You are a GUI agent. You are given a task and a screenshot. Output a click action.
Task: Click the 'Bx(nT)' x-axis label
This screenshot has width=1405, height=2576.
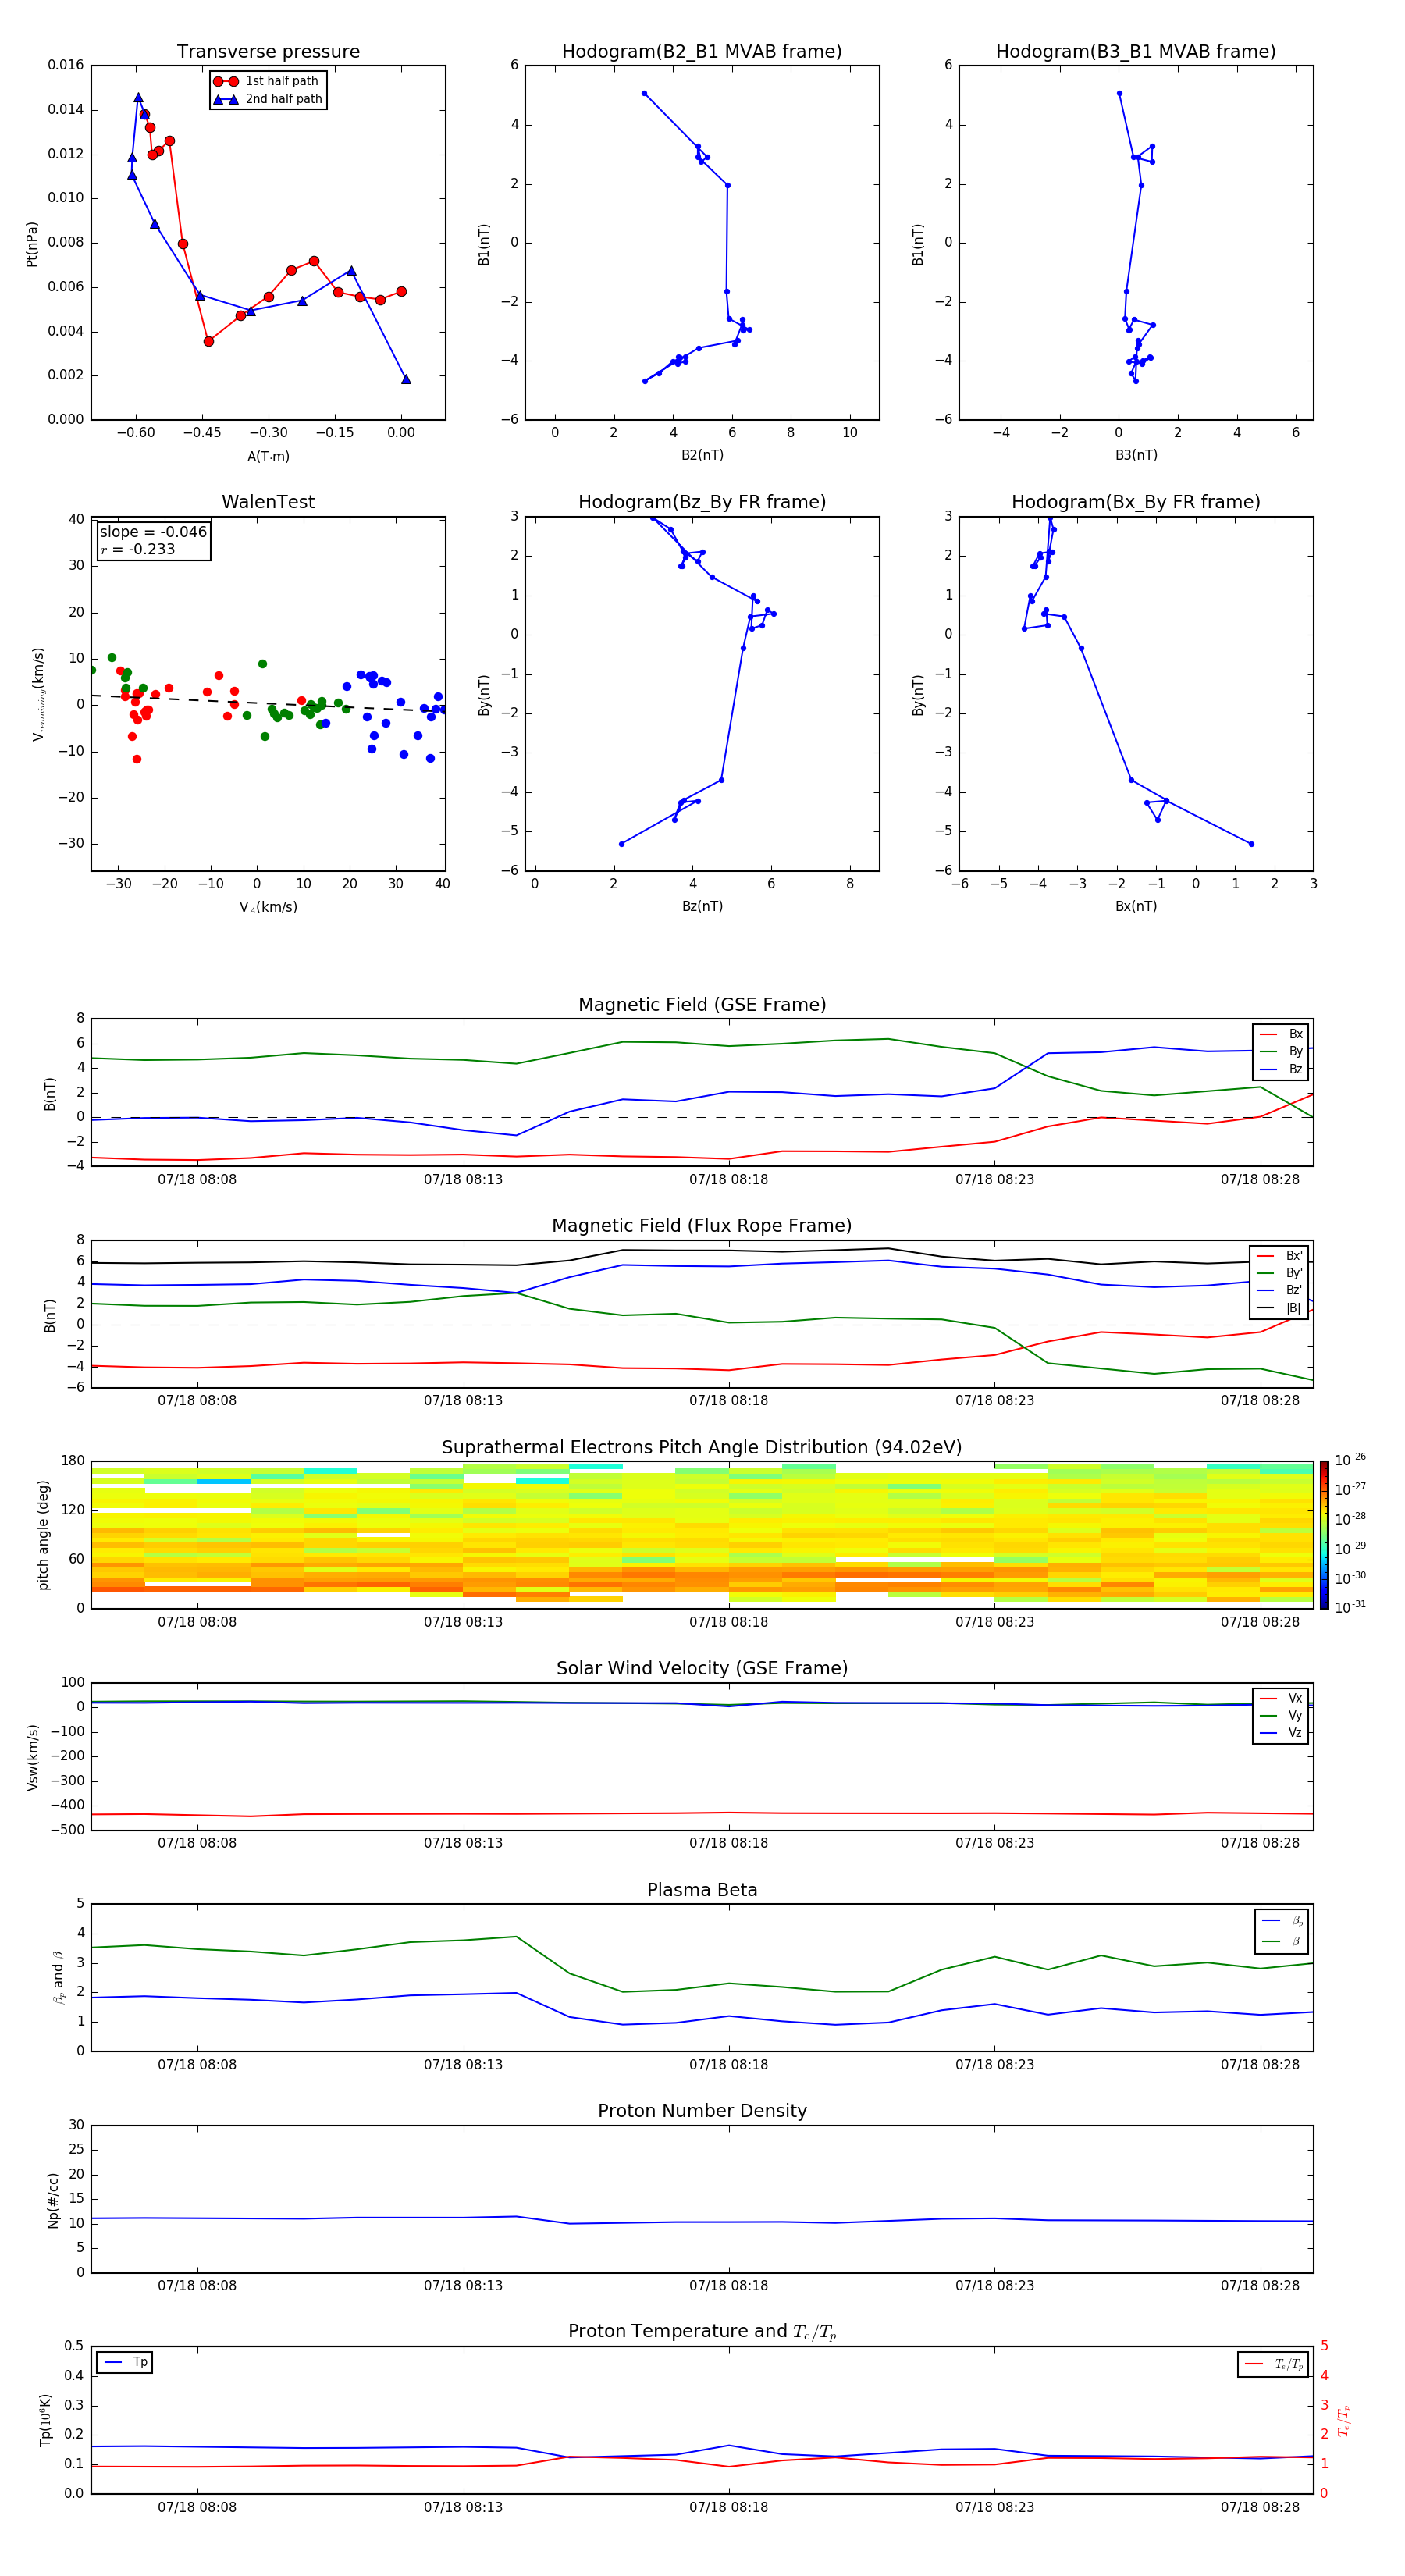[1136, 906]
